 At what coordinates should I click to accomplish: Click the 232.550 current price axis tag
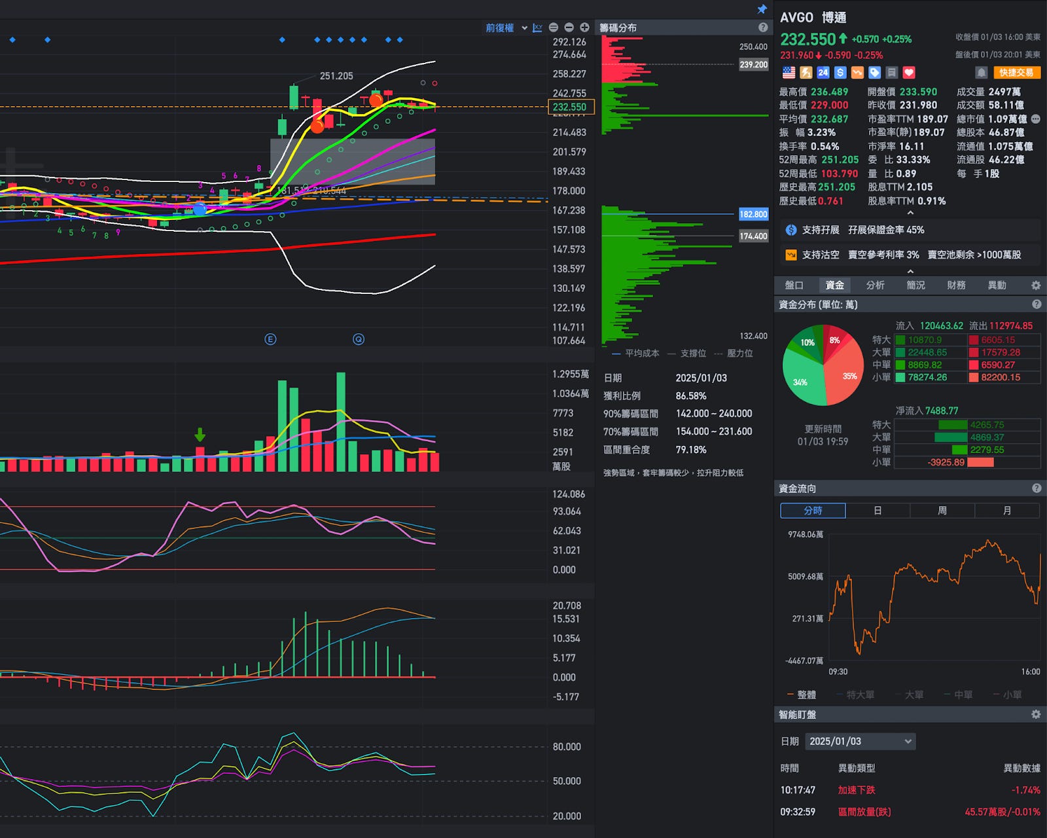(571, 107)
